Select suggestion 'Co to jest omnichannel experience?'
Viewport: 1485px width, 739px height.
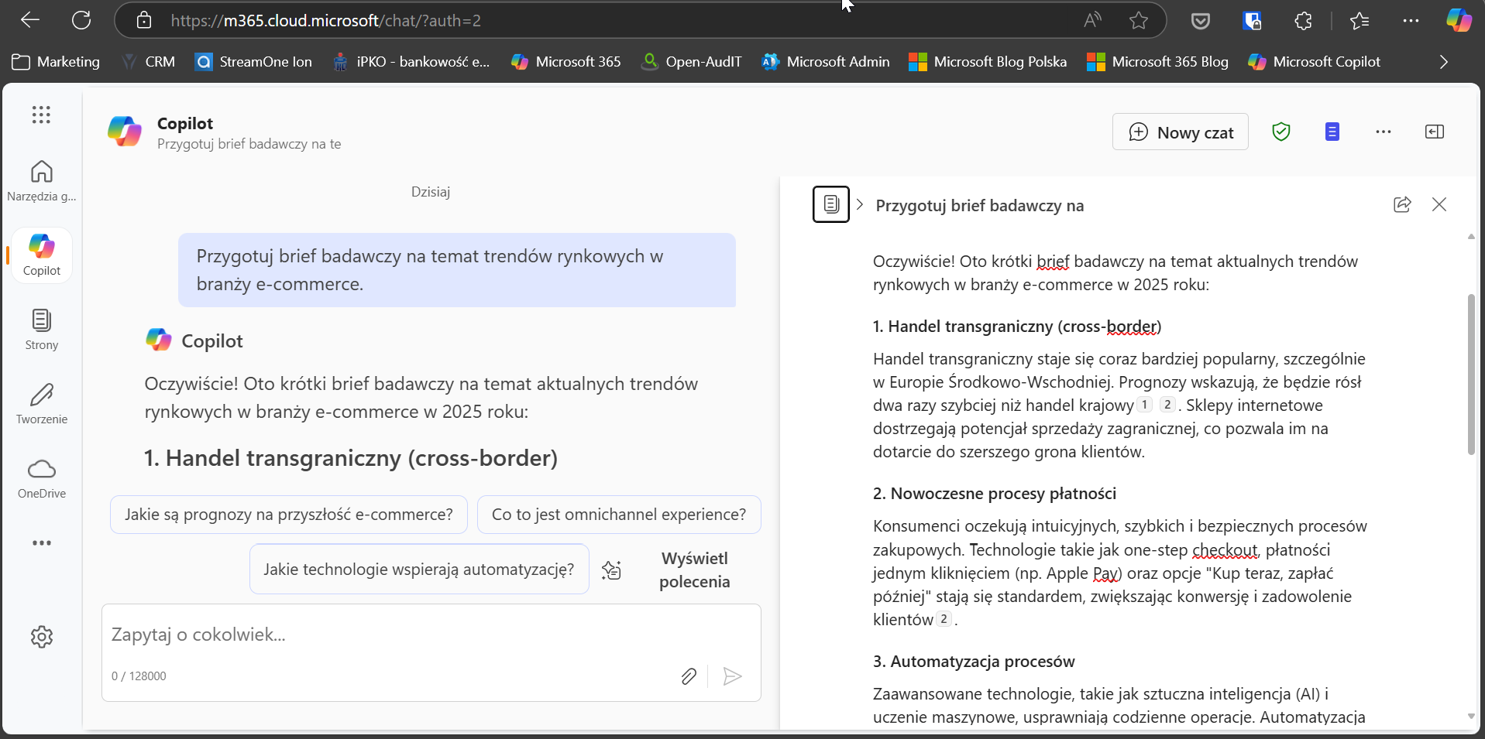[618, 515]
